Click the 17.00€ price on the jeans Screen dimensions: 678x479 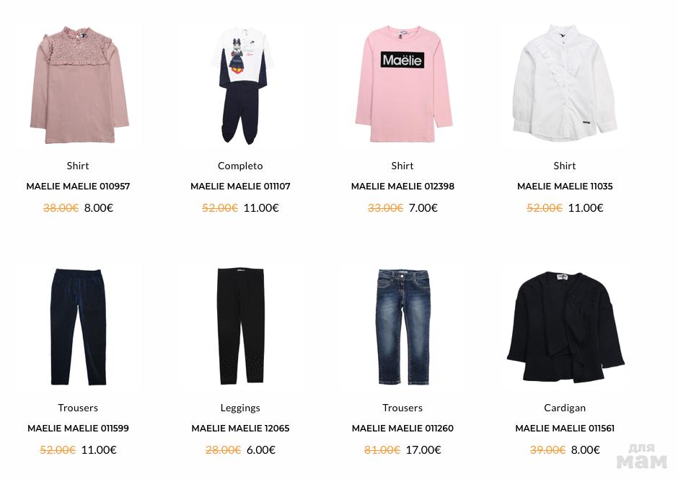click(423, 449)
